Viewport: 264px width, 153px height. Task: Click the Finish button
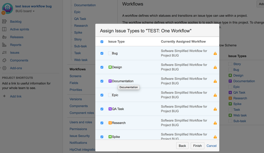[x=197, y=146]
